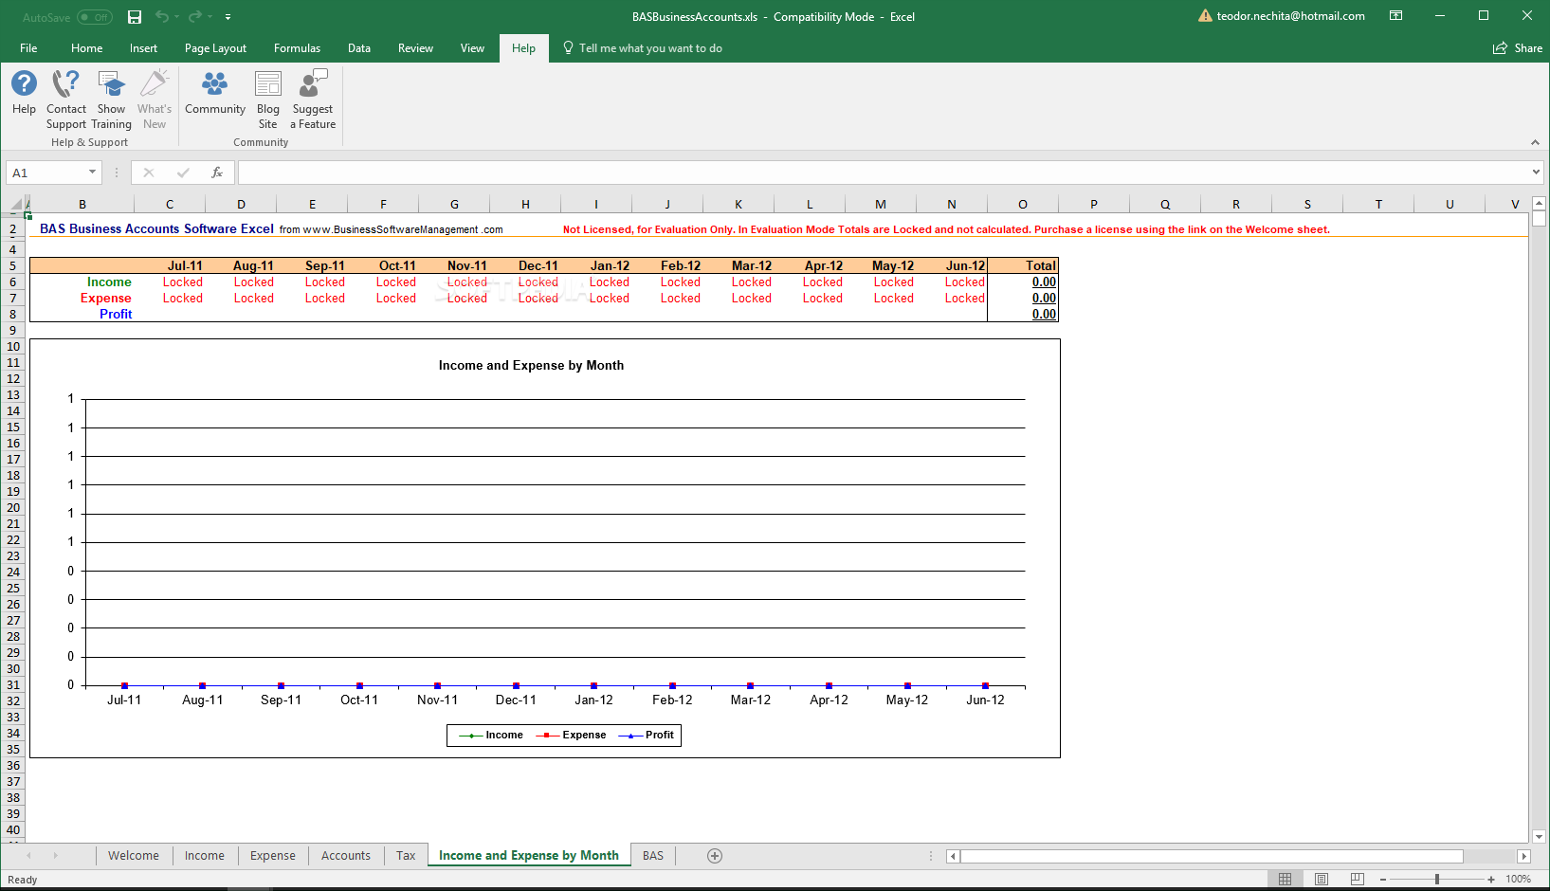Click Suggest a Feature
1550x891 pixels.
point(313,99)
